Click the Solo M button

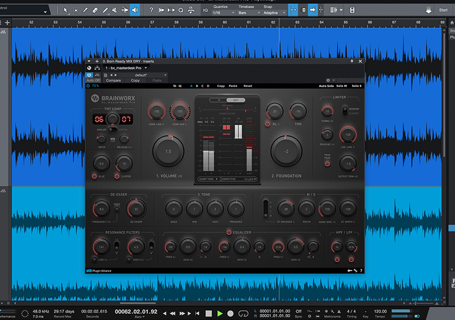(341, 86)
